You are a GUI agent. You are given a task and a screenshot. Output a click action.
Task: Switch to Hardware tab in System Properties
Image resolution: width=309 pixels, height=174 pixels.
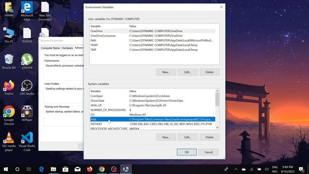point(67,48)
